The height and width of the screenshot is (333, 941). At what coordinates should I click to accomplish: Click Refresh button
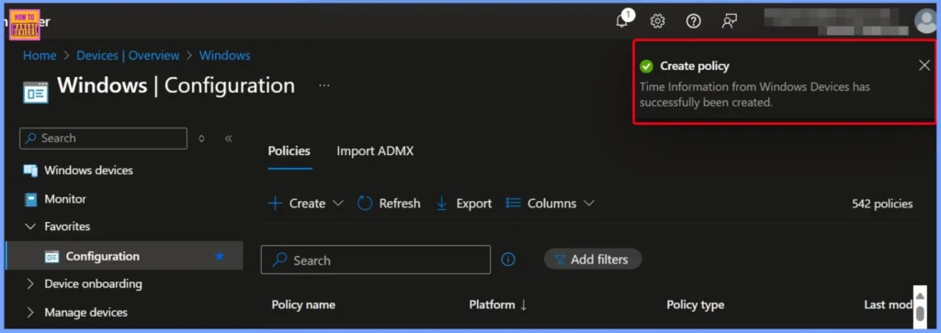[x=389, y=204]
